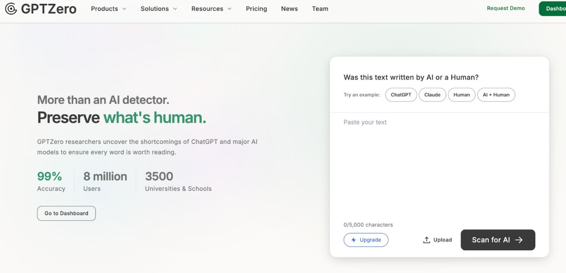This screenshot has height=273, width=566.
Task: Select the News menu item
Action: [289, 8]
